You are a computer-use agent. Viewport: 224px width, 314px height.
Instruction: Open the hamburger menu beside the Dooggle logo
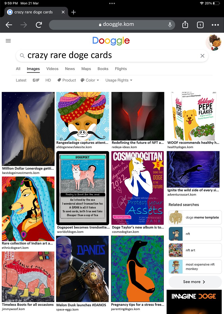coord(8,41)
